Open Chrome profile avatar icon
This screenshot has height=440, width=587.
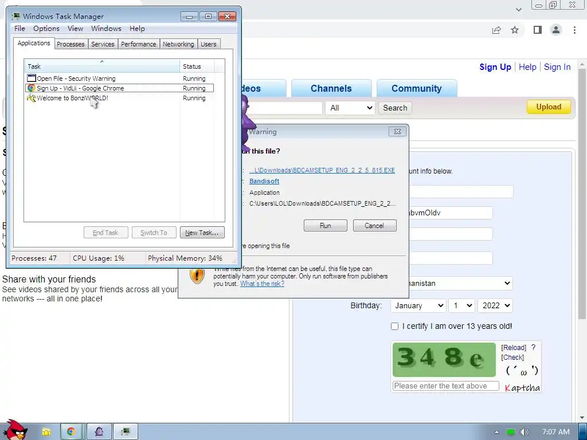(x=556, y=30)
